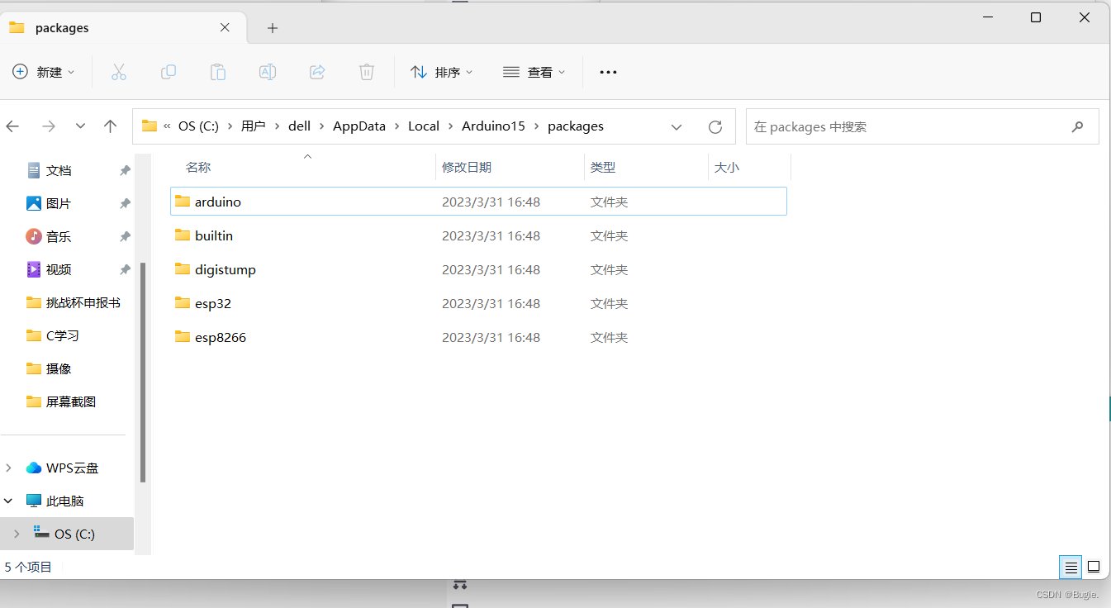This screenshot has height=608, width=1111.
Task: Click the Share icon in toolbar
Action: click(x=317, y=72)
